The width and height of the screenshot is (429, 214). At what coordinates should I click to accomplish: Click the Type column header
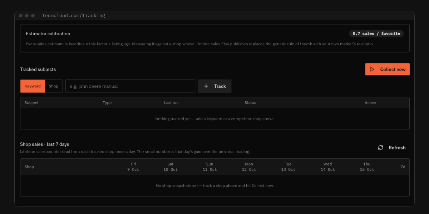pyautogui.click(x=107, y=103)
